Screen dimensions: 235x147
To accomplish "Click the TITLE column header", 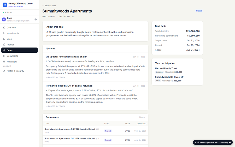I will pos(47,124).
